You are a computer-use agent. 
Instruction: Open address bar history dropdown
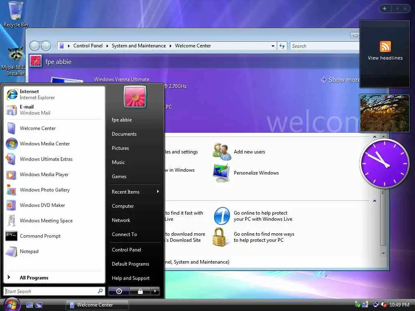tap(273, 46)
